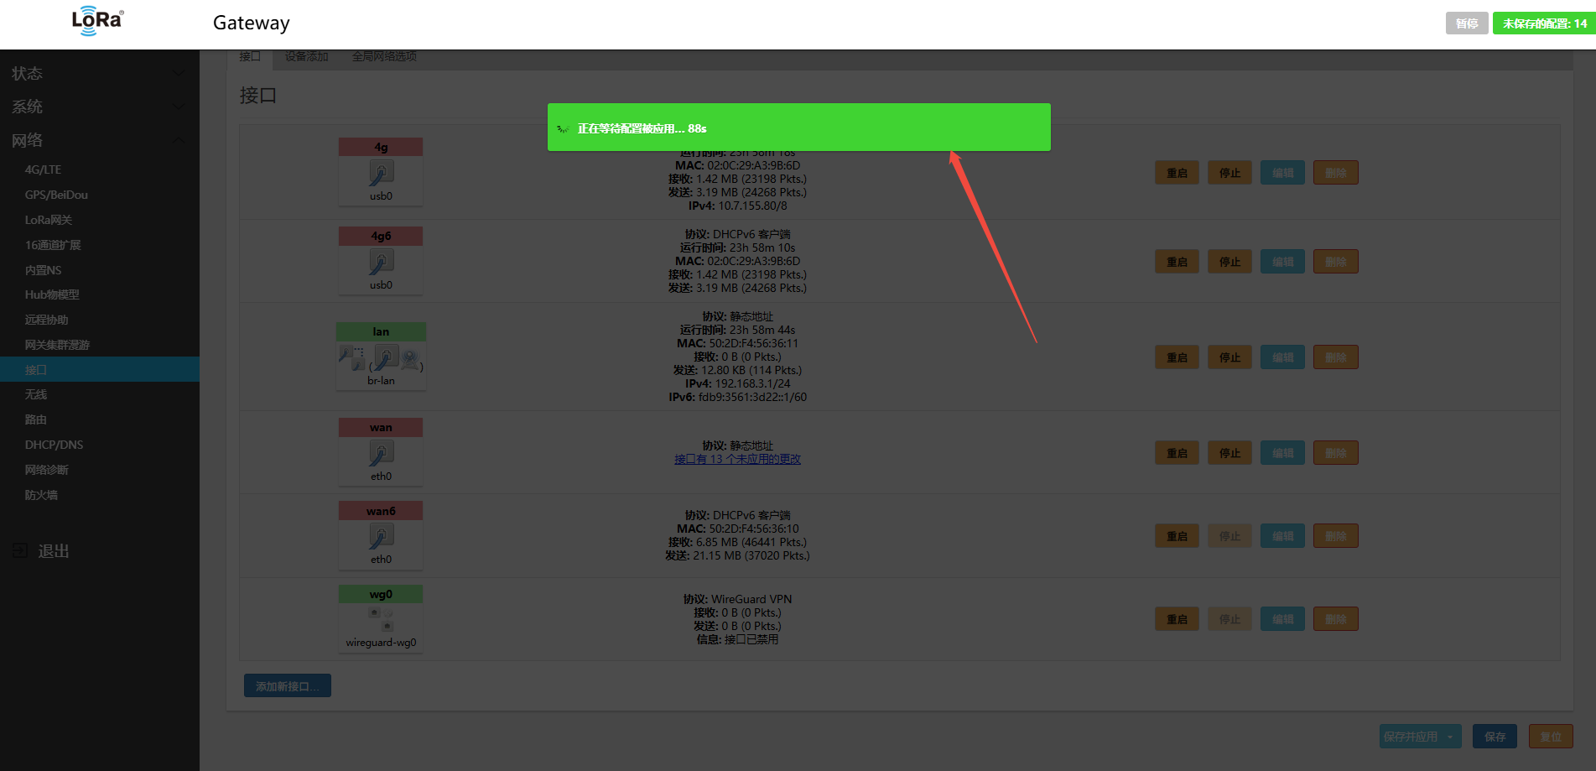Click the eth0 port icon under wan
The image size is (1596, 771).
(381, 454)
